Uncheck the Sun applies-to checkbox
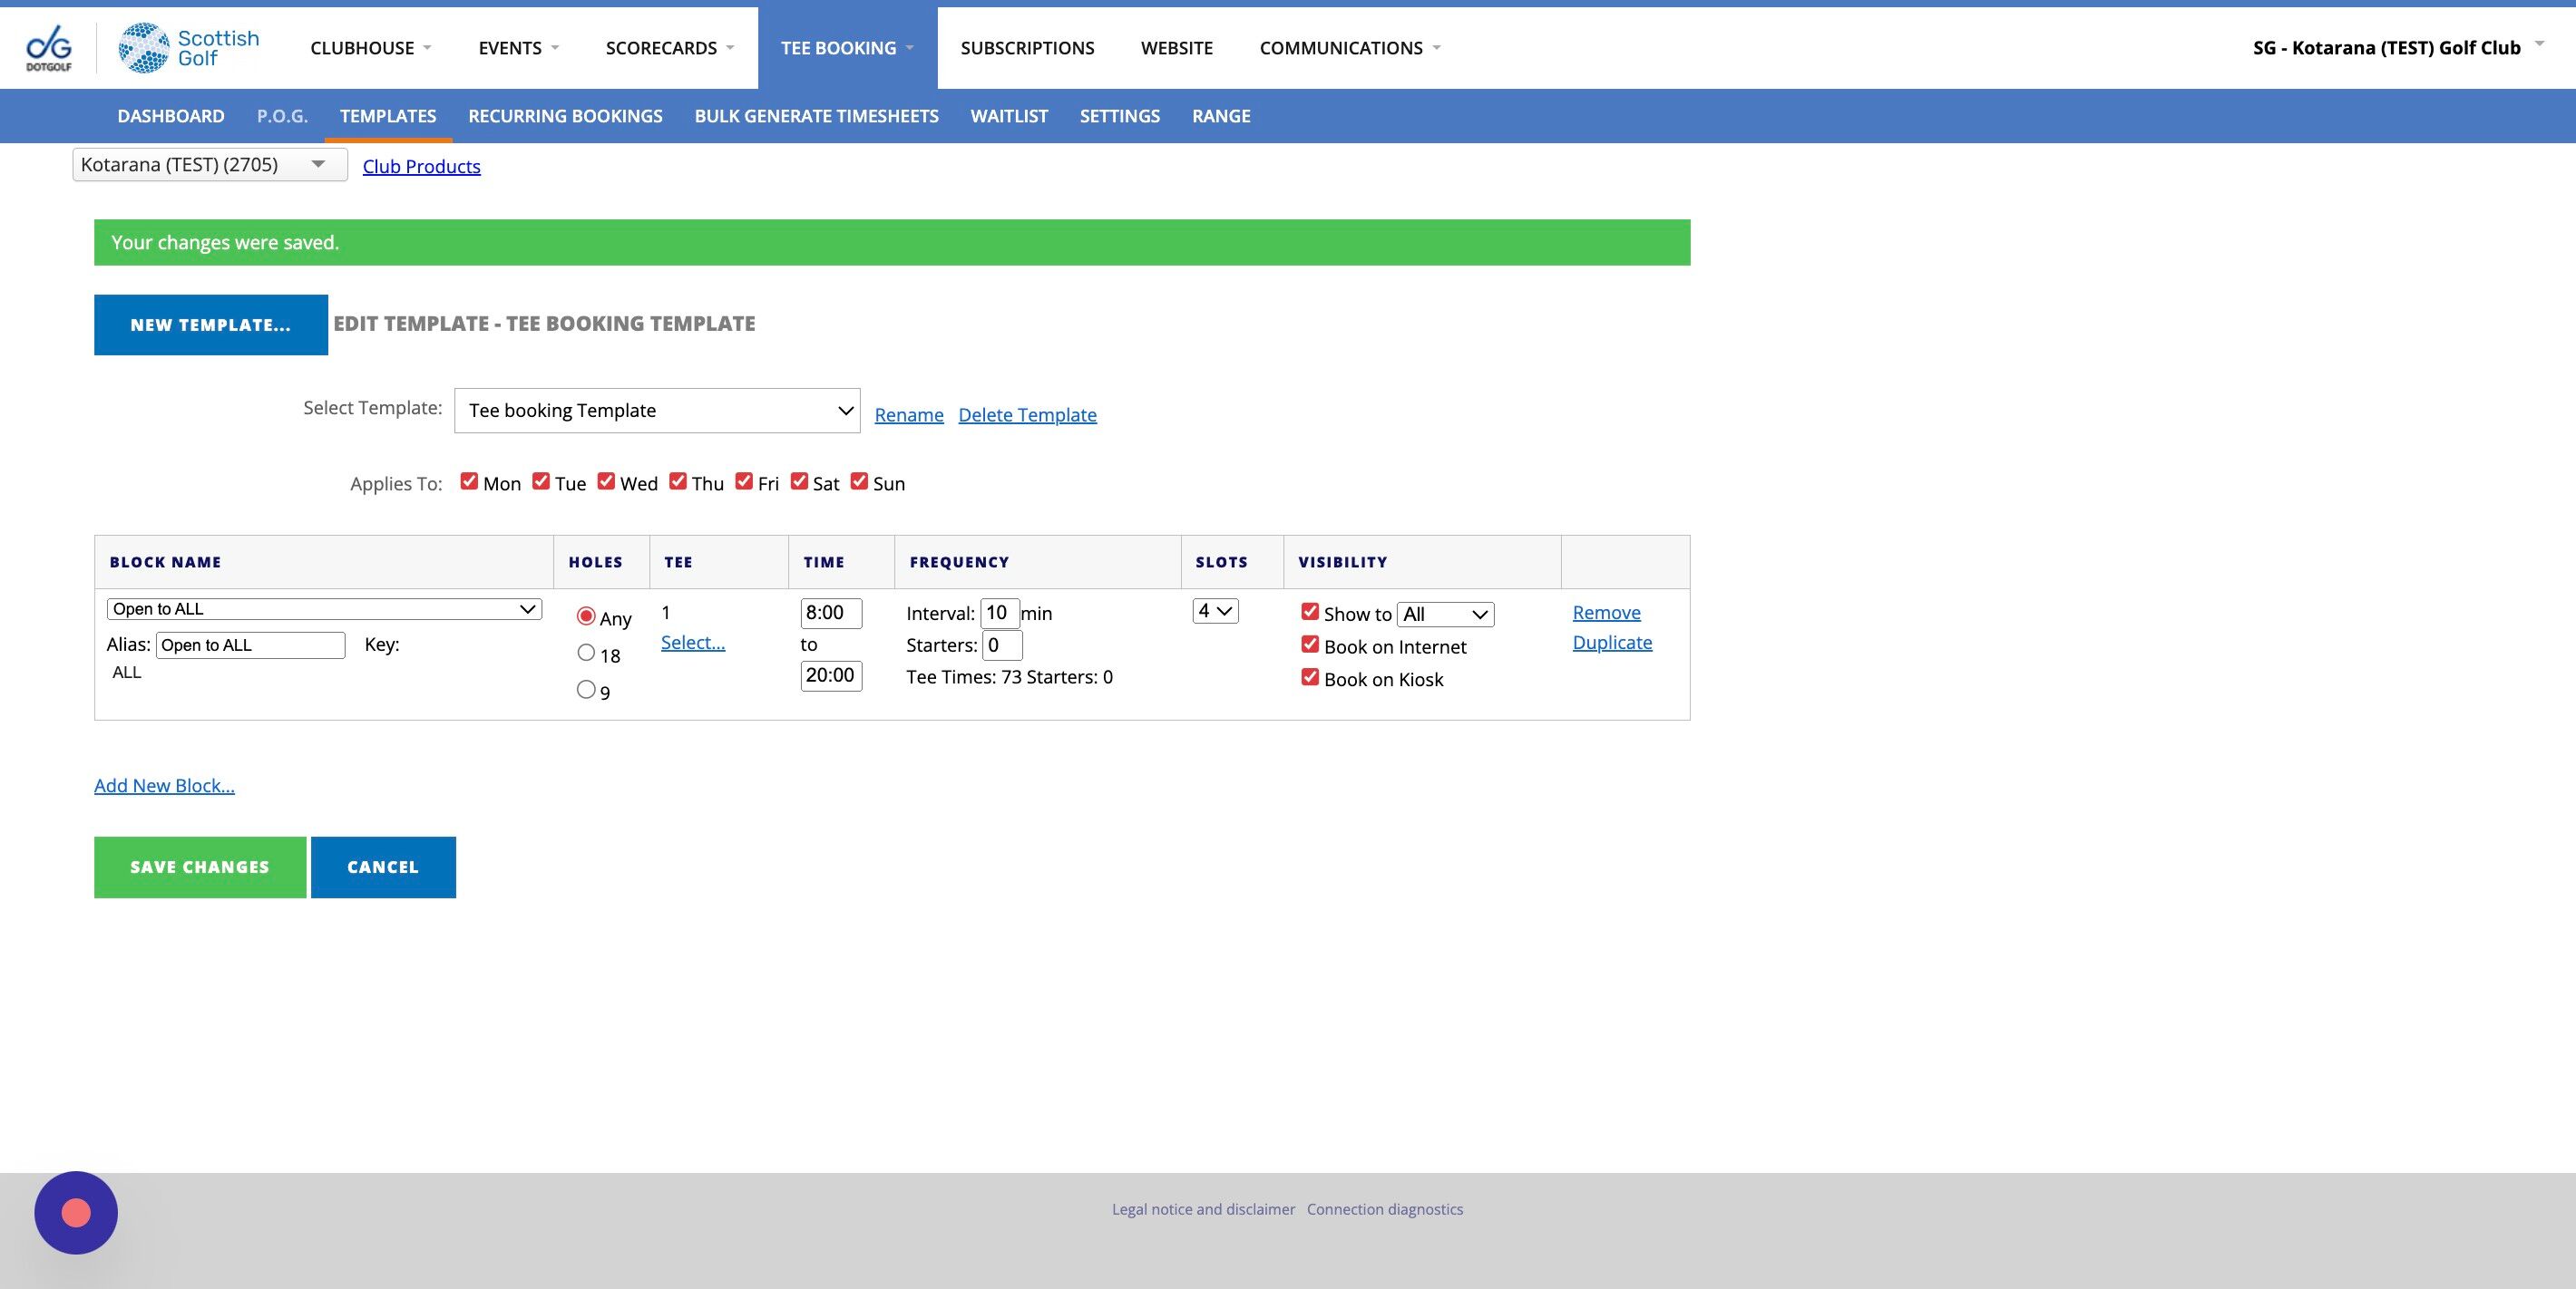2576x1289 pixels. click(859, 481)
